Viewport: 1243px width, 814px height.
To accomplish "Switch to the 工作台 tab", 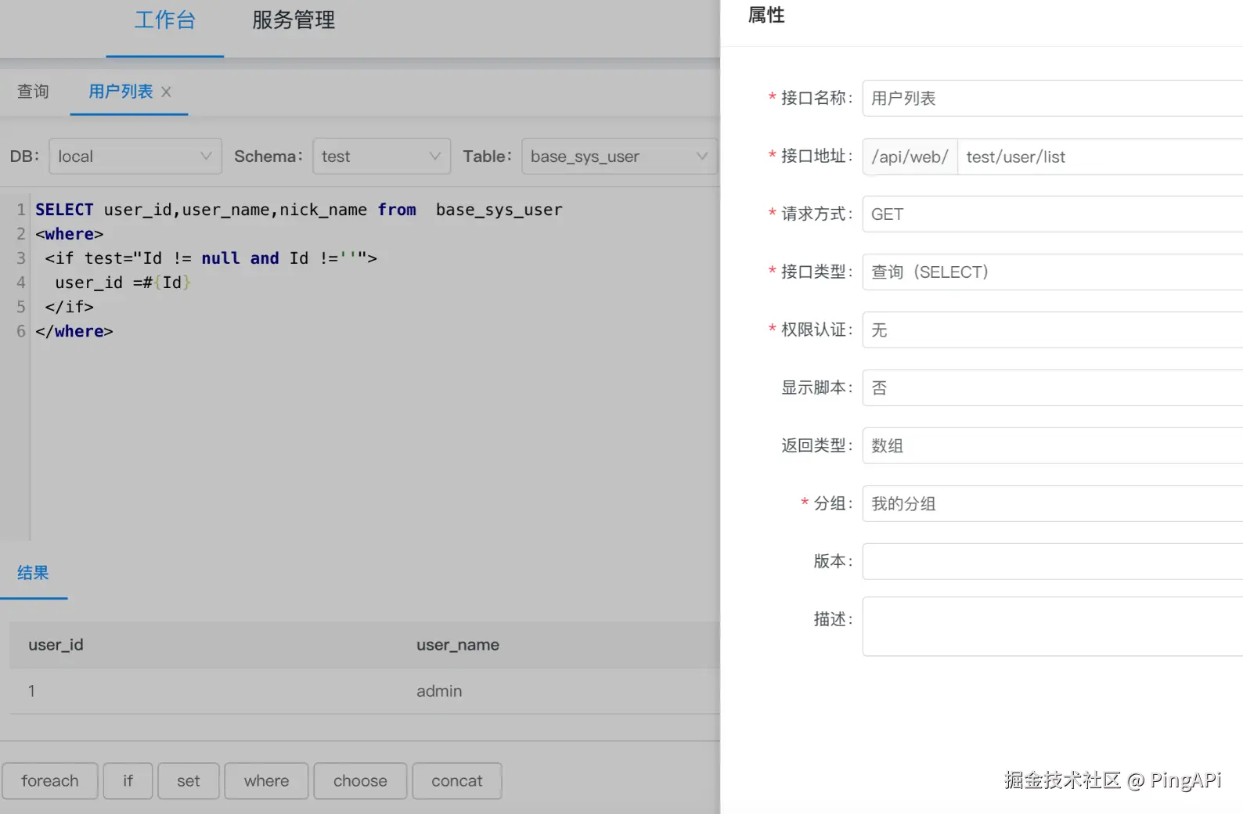I will point(165,20).
